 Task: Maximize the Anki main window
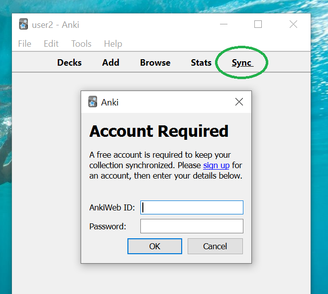tap(258, 24)
